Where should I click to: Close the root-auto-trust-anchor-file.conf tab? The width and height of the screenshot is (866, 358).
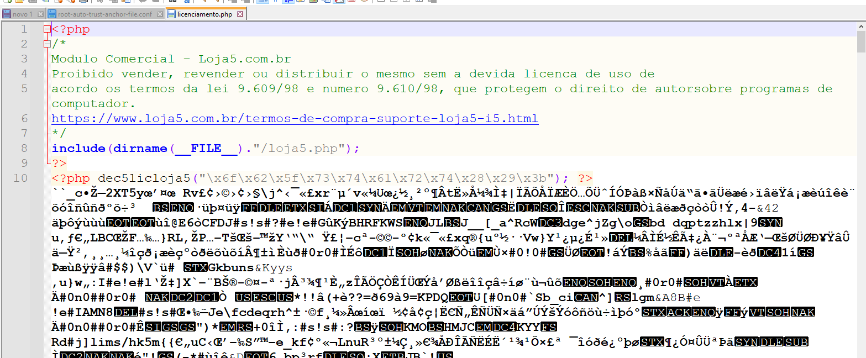click(159, 14)
